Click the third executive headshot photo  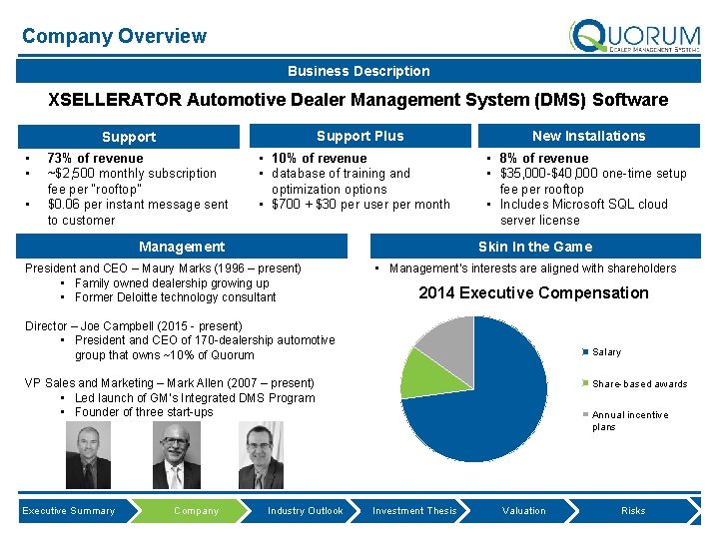[x=261, y=455]
